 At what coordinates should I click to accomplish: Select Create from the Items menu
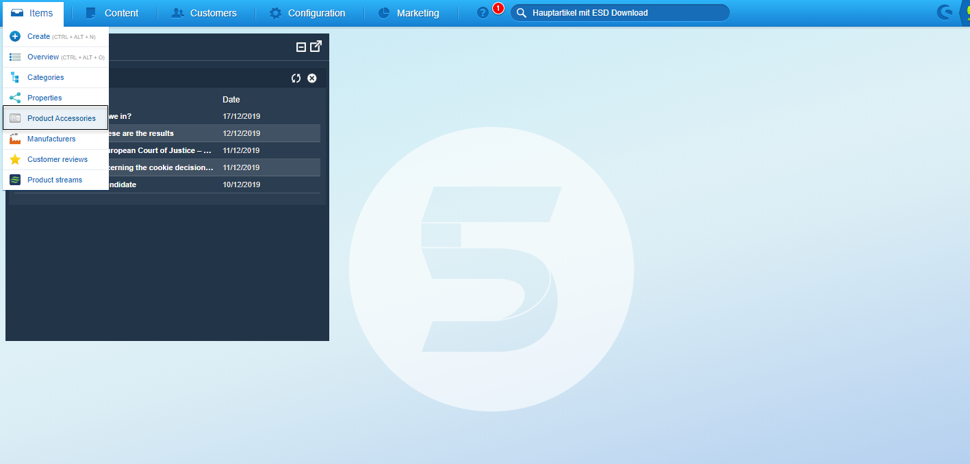coord(55,36)
